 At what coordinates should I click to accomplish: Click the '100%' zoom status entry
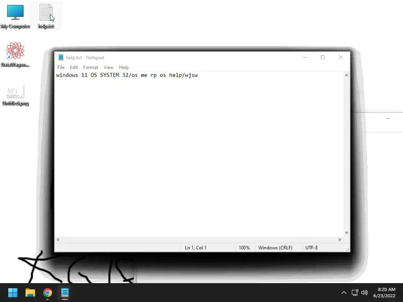click(x=244, y=248)
